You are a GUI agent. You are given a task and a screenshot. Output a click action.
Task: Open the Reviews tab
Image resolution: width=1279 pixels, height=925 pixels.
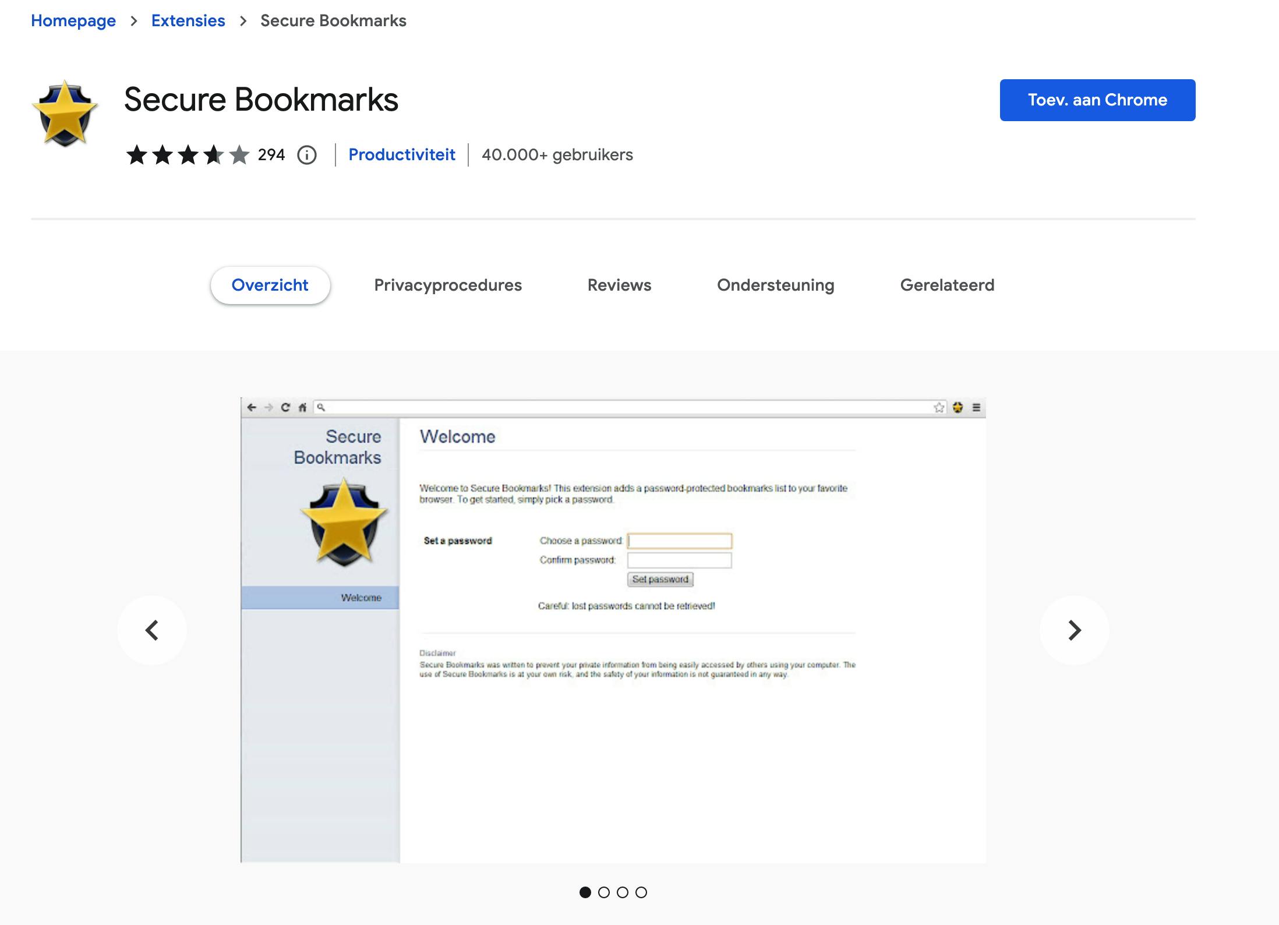tap(619, 285)
